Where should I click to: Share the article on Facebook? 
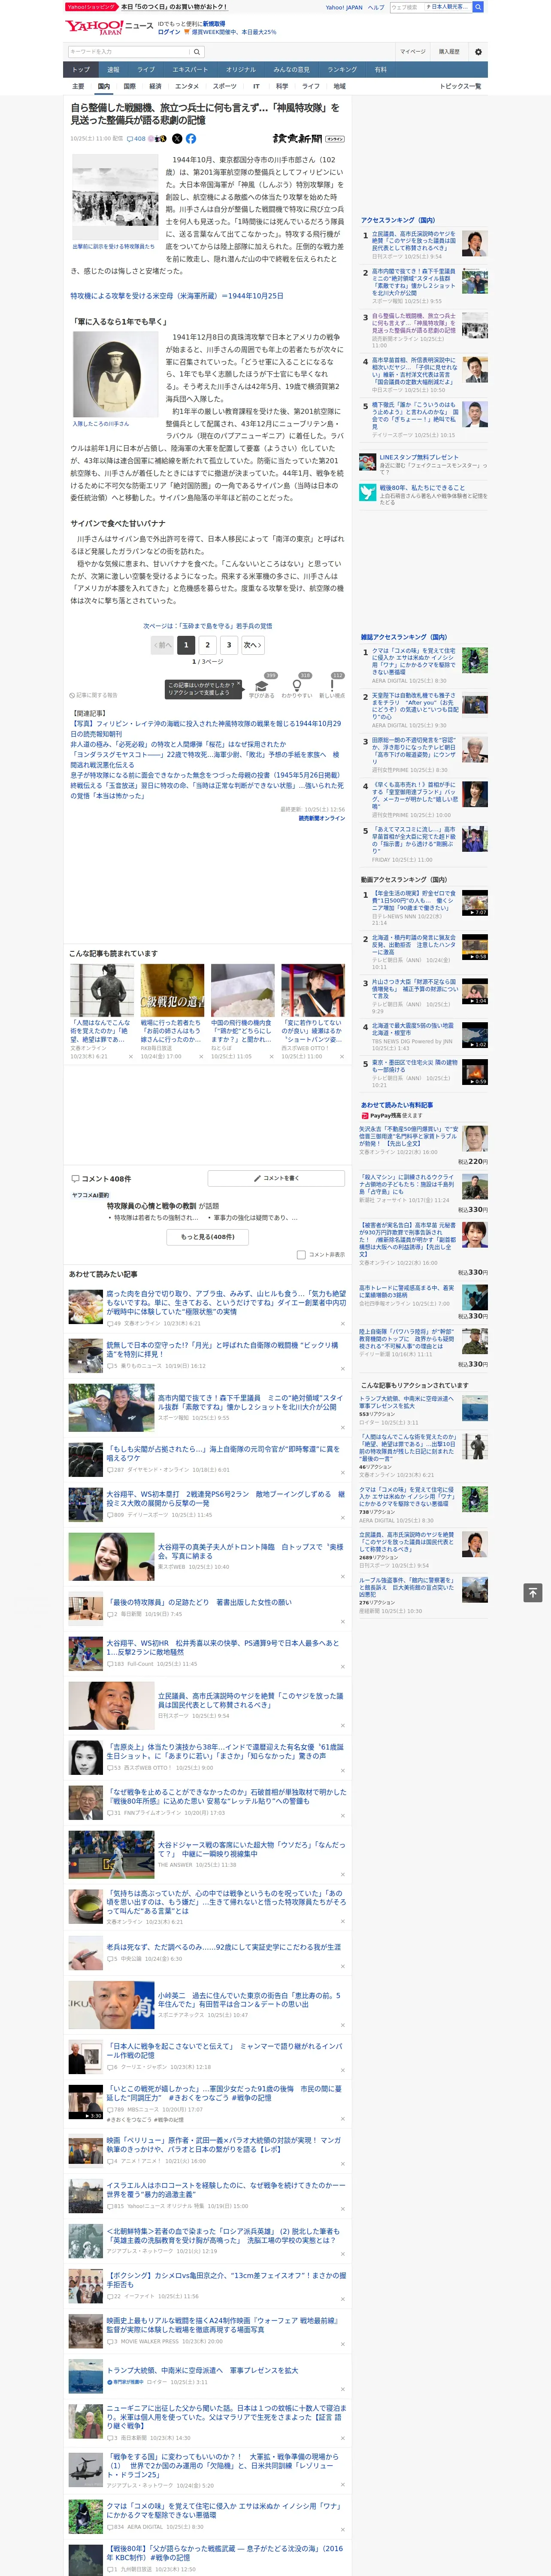191,139
